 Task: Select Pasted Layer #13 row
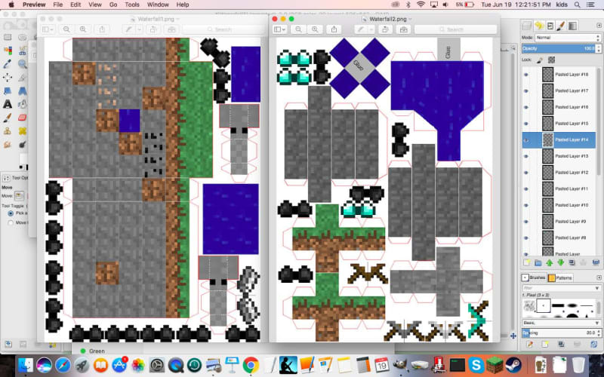coord(559,156)
